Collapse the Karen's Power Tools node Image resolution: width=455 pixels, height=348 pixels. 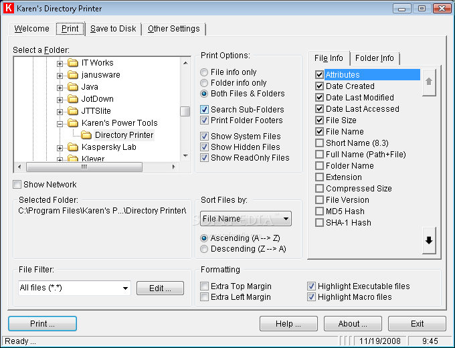click(60, 124)
